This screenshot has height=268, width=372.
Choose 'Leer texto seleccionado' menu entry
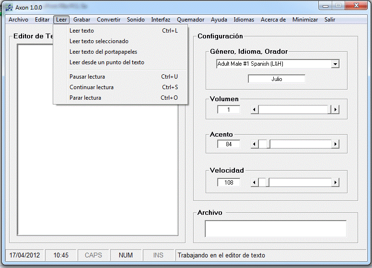pos(99,41)
